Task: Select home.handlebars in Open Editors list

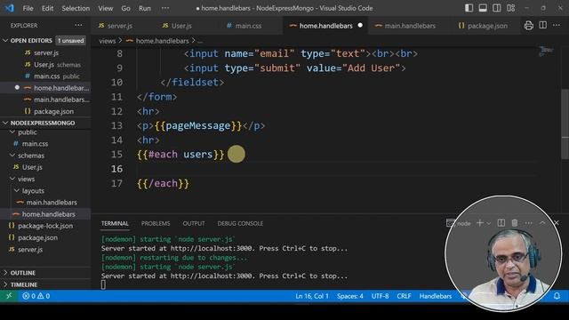Action: [x=45, y=88]
